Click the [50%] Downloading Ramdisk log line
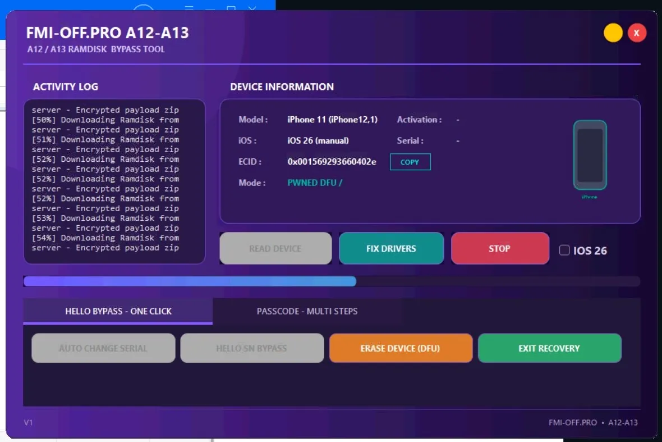 [x=105, y=120]
